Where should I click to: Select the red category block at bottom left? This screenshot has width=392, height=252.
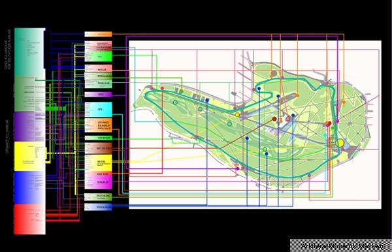(30, 219)
